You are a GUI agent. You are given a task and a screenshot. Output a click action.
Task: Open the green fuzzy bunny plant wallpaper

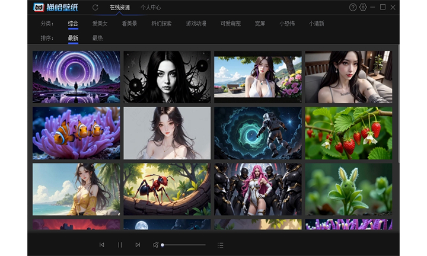coord(349,190)
